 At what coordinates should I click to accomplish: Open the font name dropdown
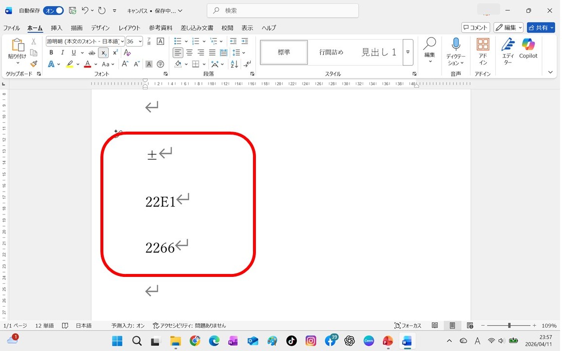tap(122, 41)
